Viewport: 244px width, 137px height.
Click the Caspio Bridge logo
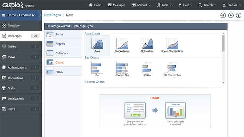[x=18, y=5]
